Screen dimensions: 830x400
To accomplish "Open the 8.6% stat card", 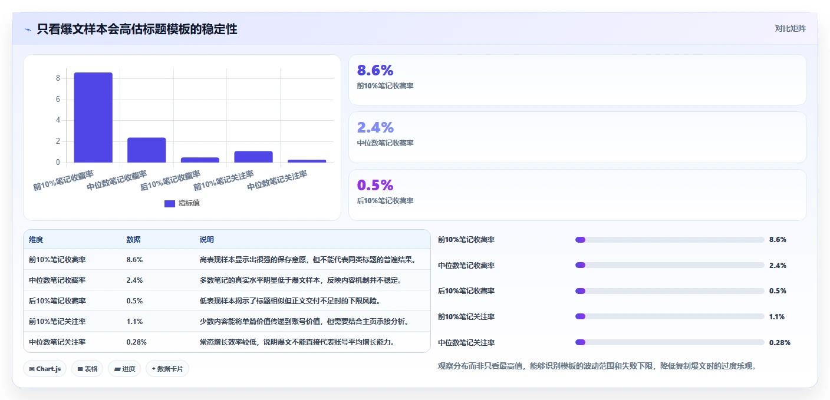I will [x=577, y=80].
